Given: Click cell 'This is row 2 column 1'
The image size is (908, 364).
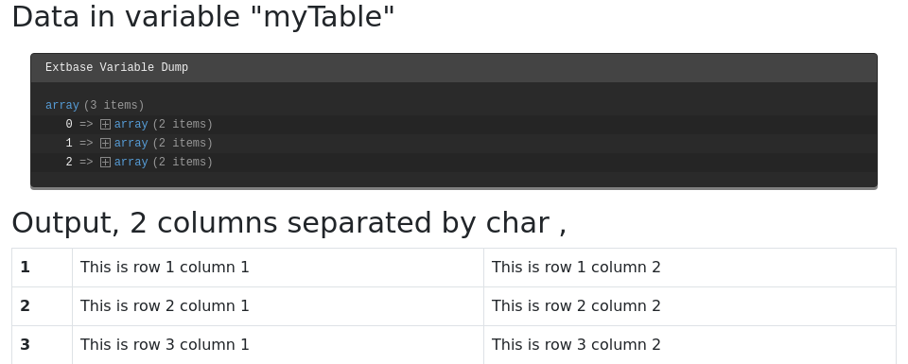Looking at the screenshot, I should (x=278, y=306).
